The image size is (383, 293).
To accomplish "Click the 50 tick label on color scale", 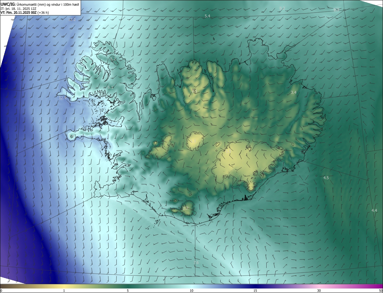I will pyautogui.click(x=381, y=291).
